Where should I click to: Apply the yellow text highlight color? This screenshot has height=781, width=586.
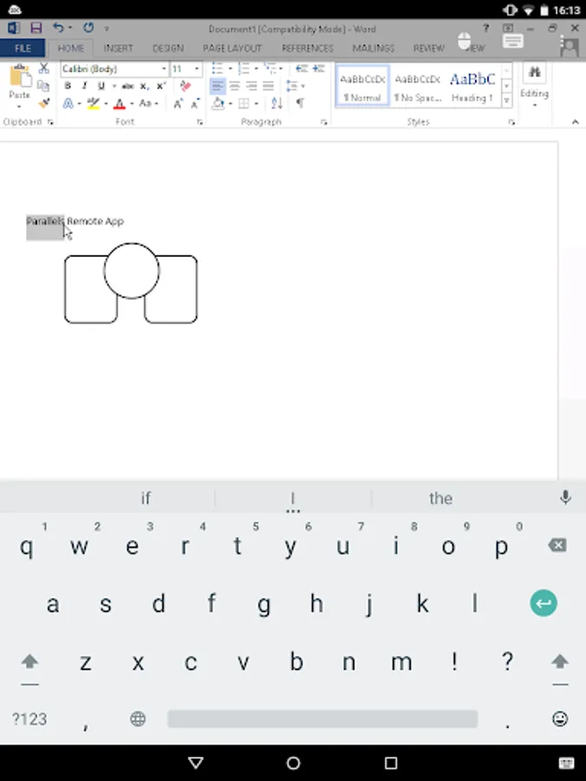click(93, 103)
